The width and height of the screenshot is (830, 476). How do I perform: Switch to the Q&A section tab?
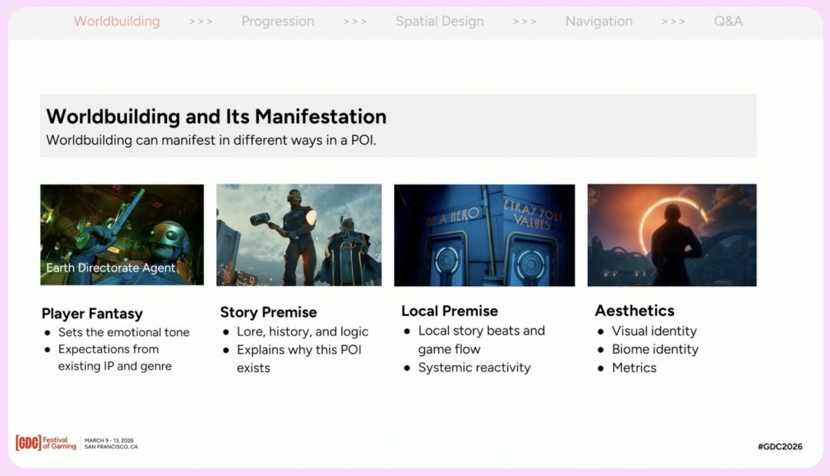point(729,22)
